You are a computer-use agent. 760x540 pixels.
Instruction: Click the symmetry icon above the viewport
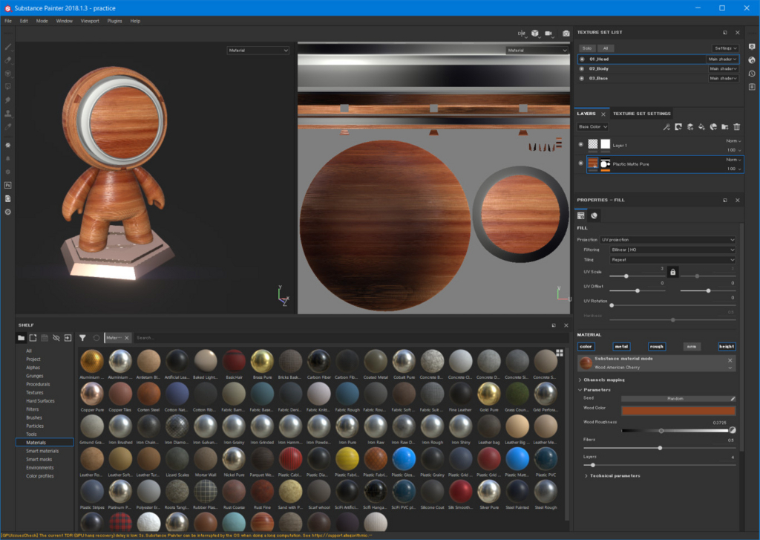[522, 33]
